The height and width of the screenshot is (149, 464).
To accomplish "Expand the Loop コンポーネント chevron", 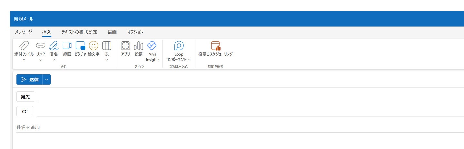I will [189, 60].
